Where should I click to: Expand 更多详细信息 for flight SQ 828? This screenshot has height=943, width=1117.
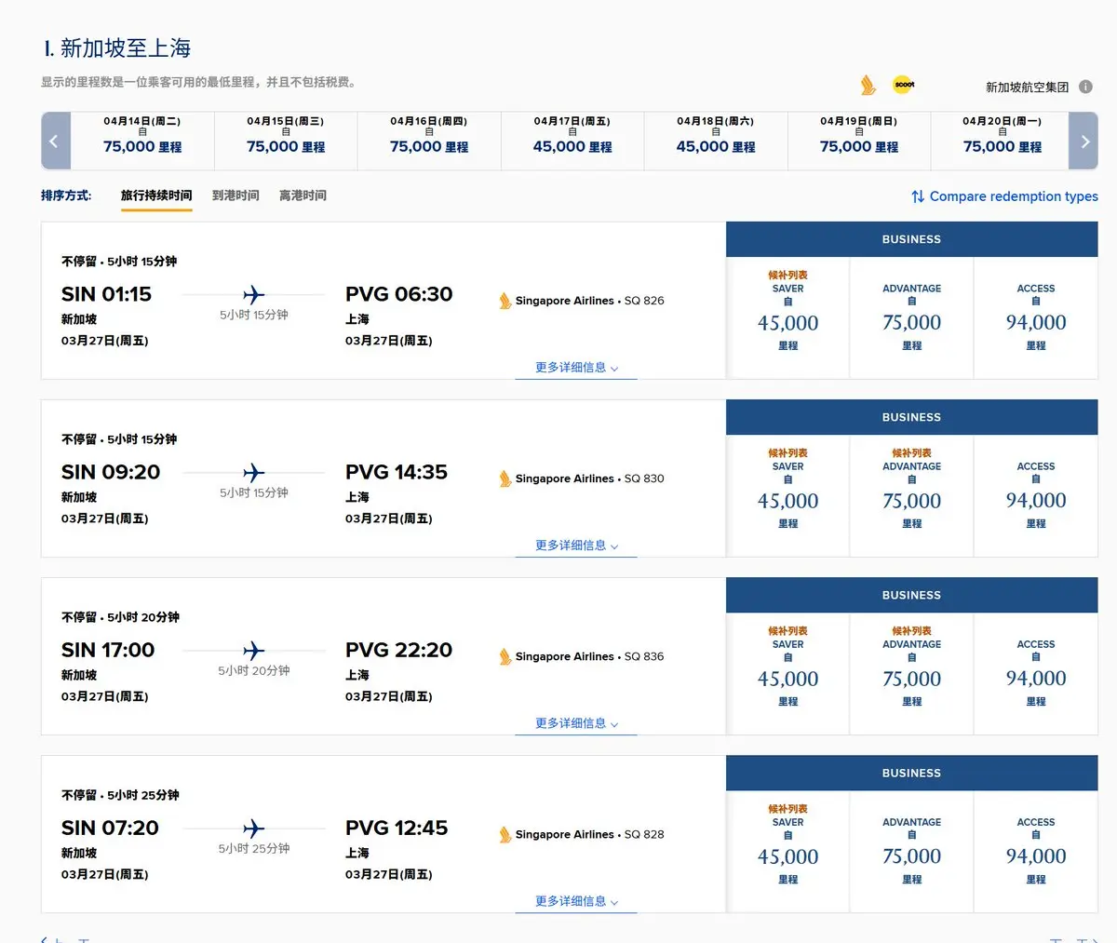[x=576, y=901]
